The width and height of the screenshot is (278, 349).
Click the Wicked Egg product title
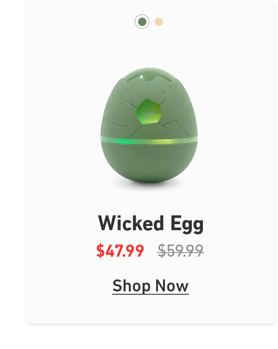click(151, 224)
